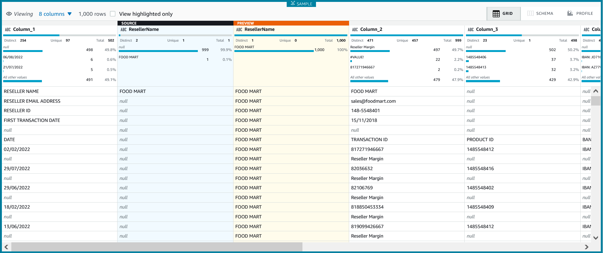Viewport: 603px width, 253px height.
Task: Select the 29/06/2022 cell
Action: point(60,188)
